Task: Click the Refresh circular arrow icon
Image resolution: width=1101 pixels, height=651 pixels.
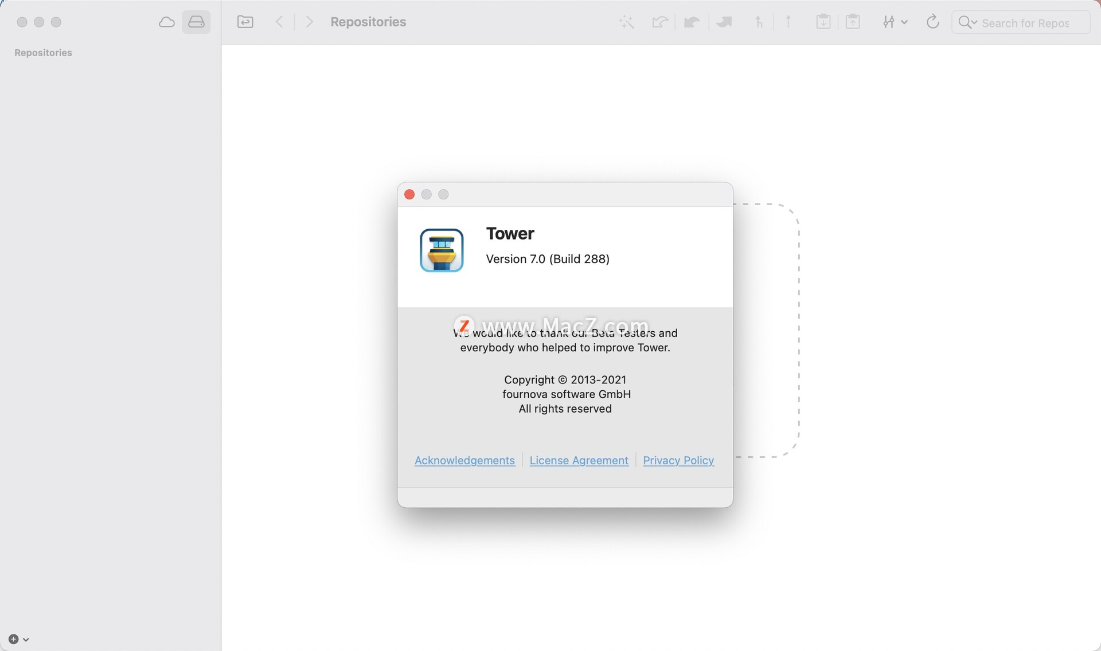Action: click(933, 22)
